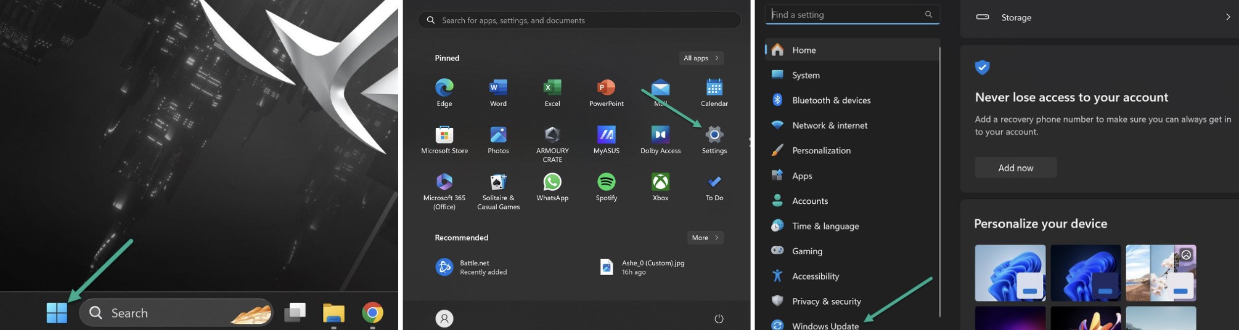The width and height of the screenshot is (1239, 330).
Task: Open Task View on the taskbar
Action: (295, 313)
